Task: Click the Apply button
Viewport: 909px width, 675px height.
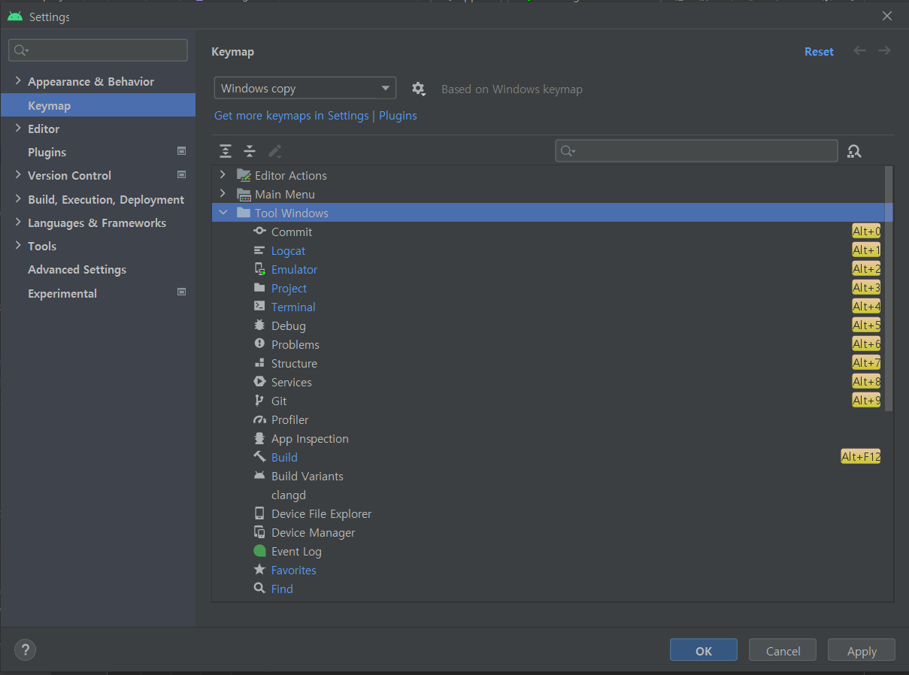Action: pos(862,651)
